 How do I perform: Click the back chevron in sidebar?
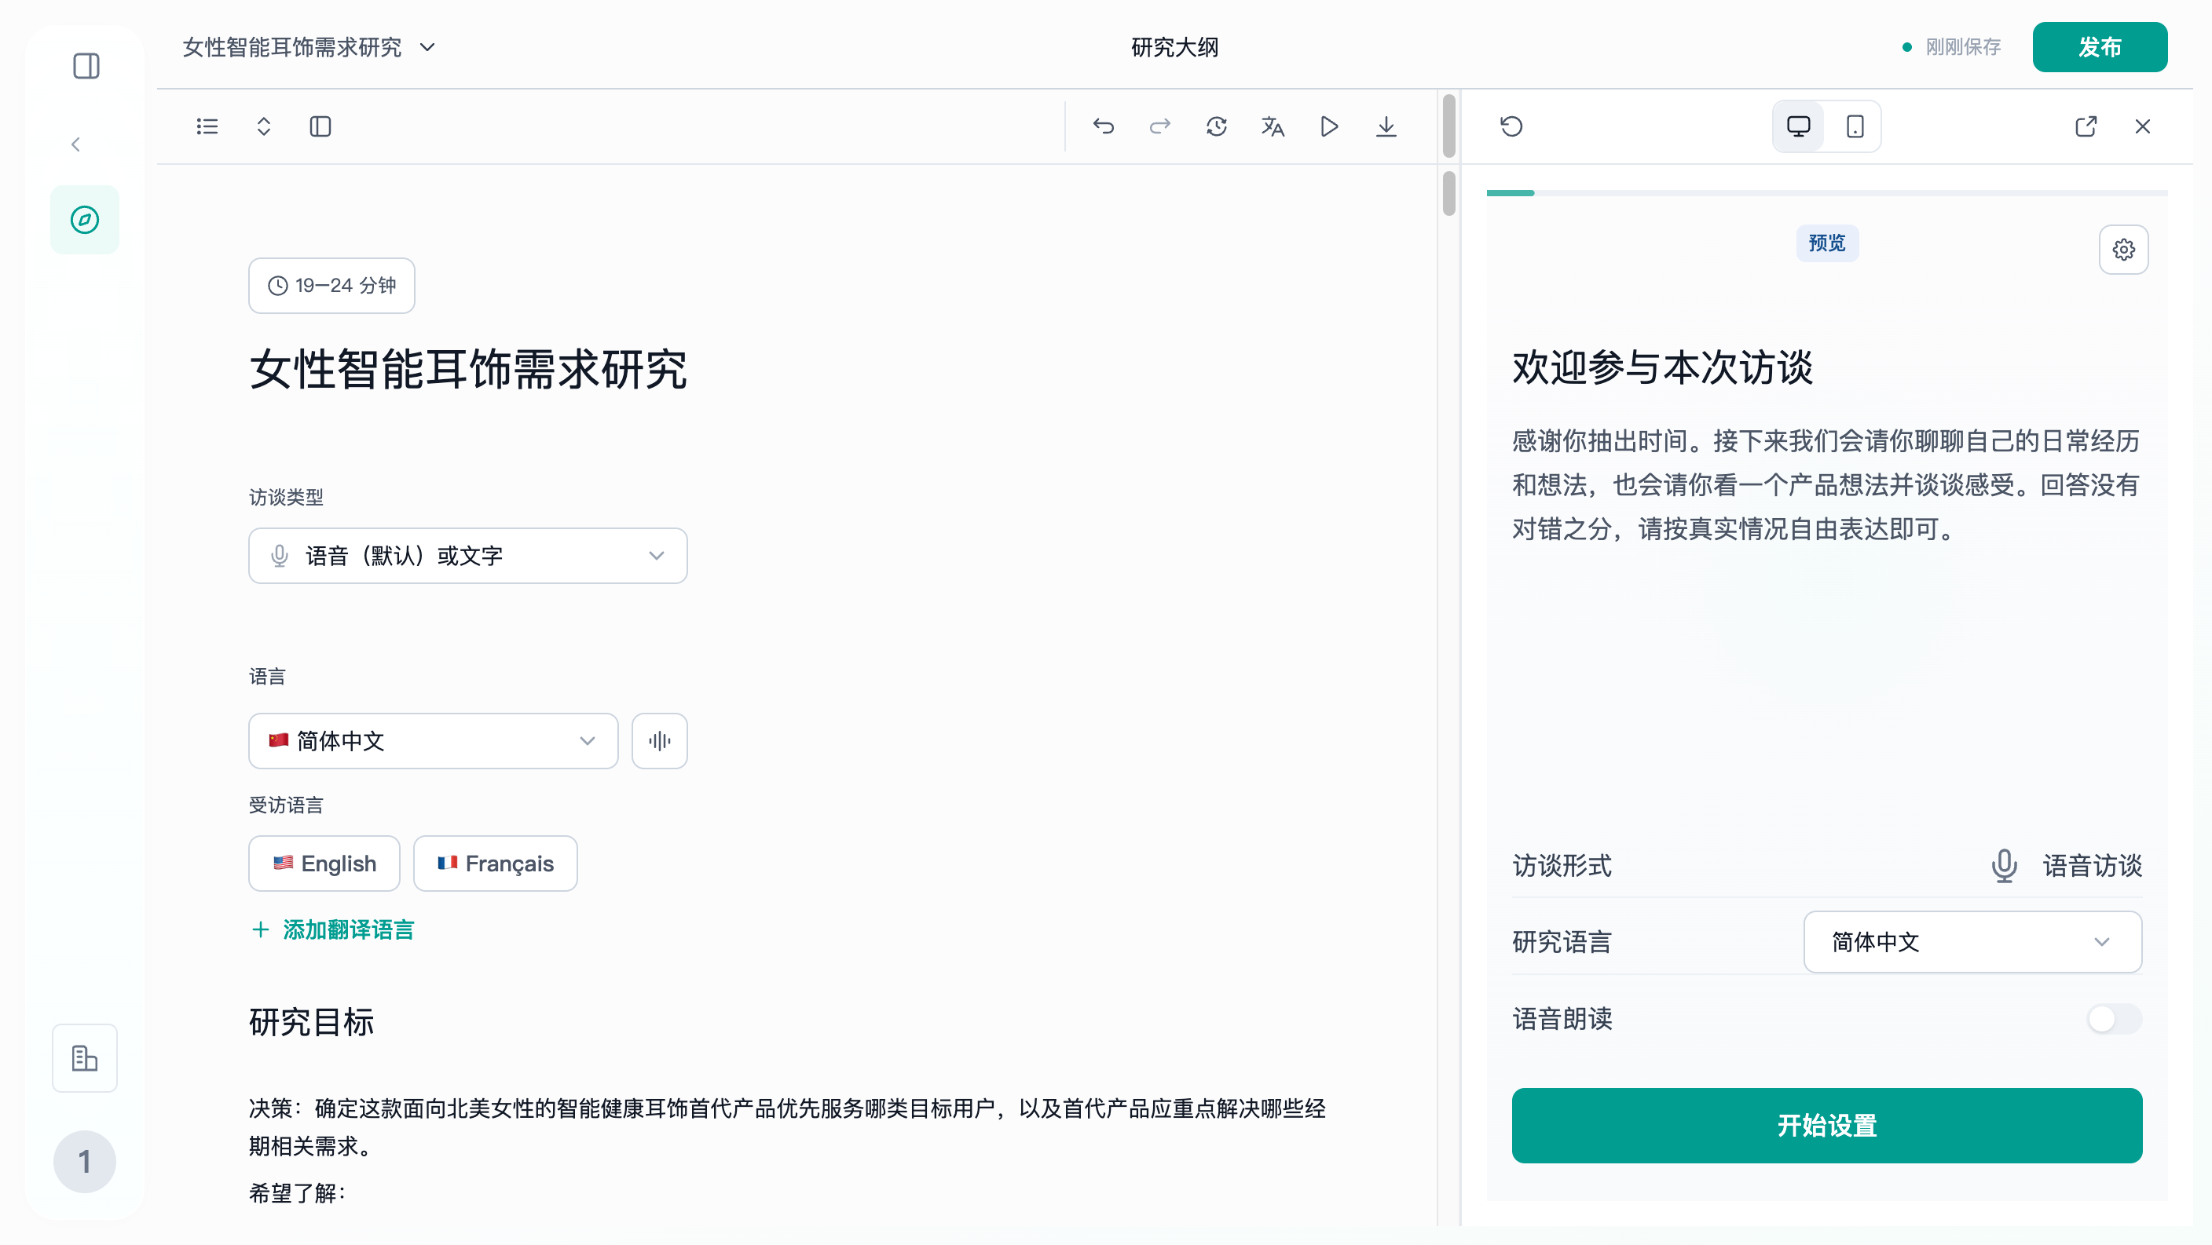[75, 144]
